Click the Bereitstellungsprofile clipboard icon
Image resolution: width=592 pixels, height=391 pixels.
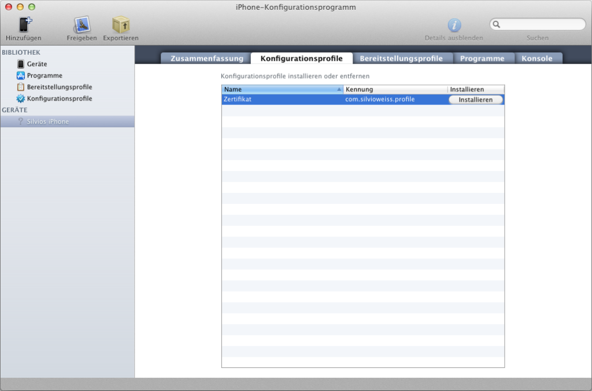[x=21, y=87]
